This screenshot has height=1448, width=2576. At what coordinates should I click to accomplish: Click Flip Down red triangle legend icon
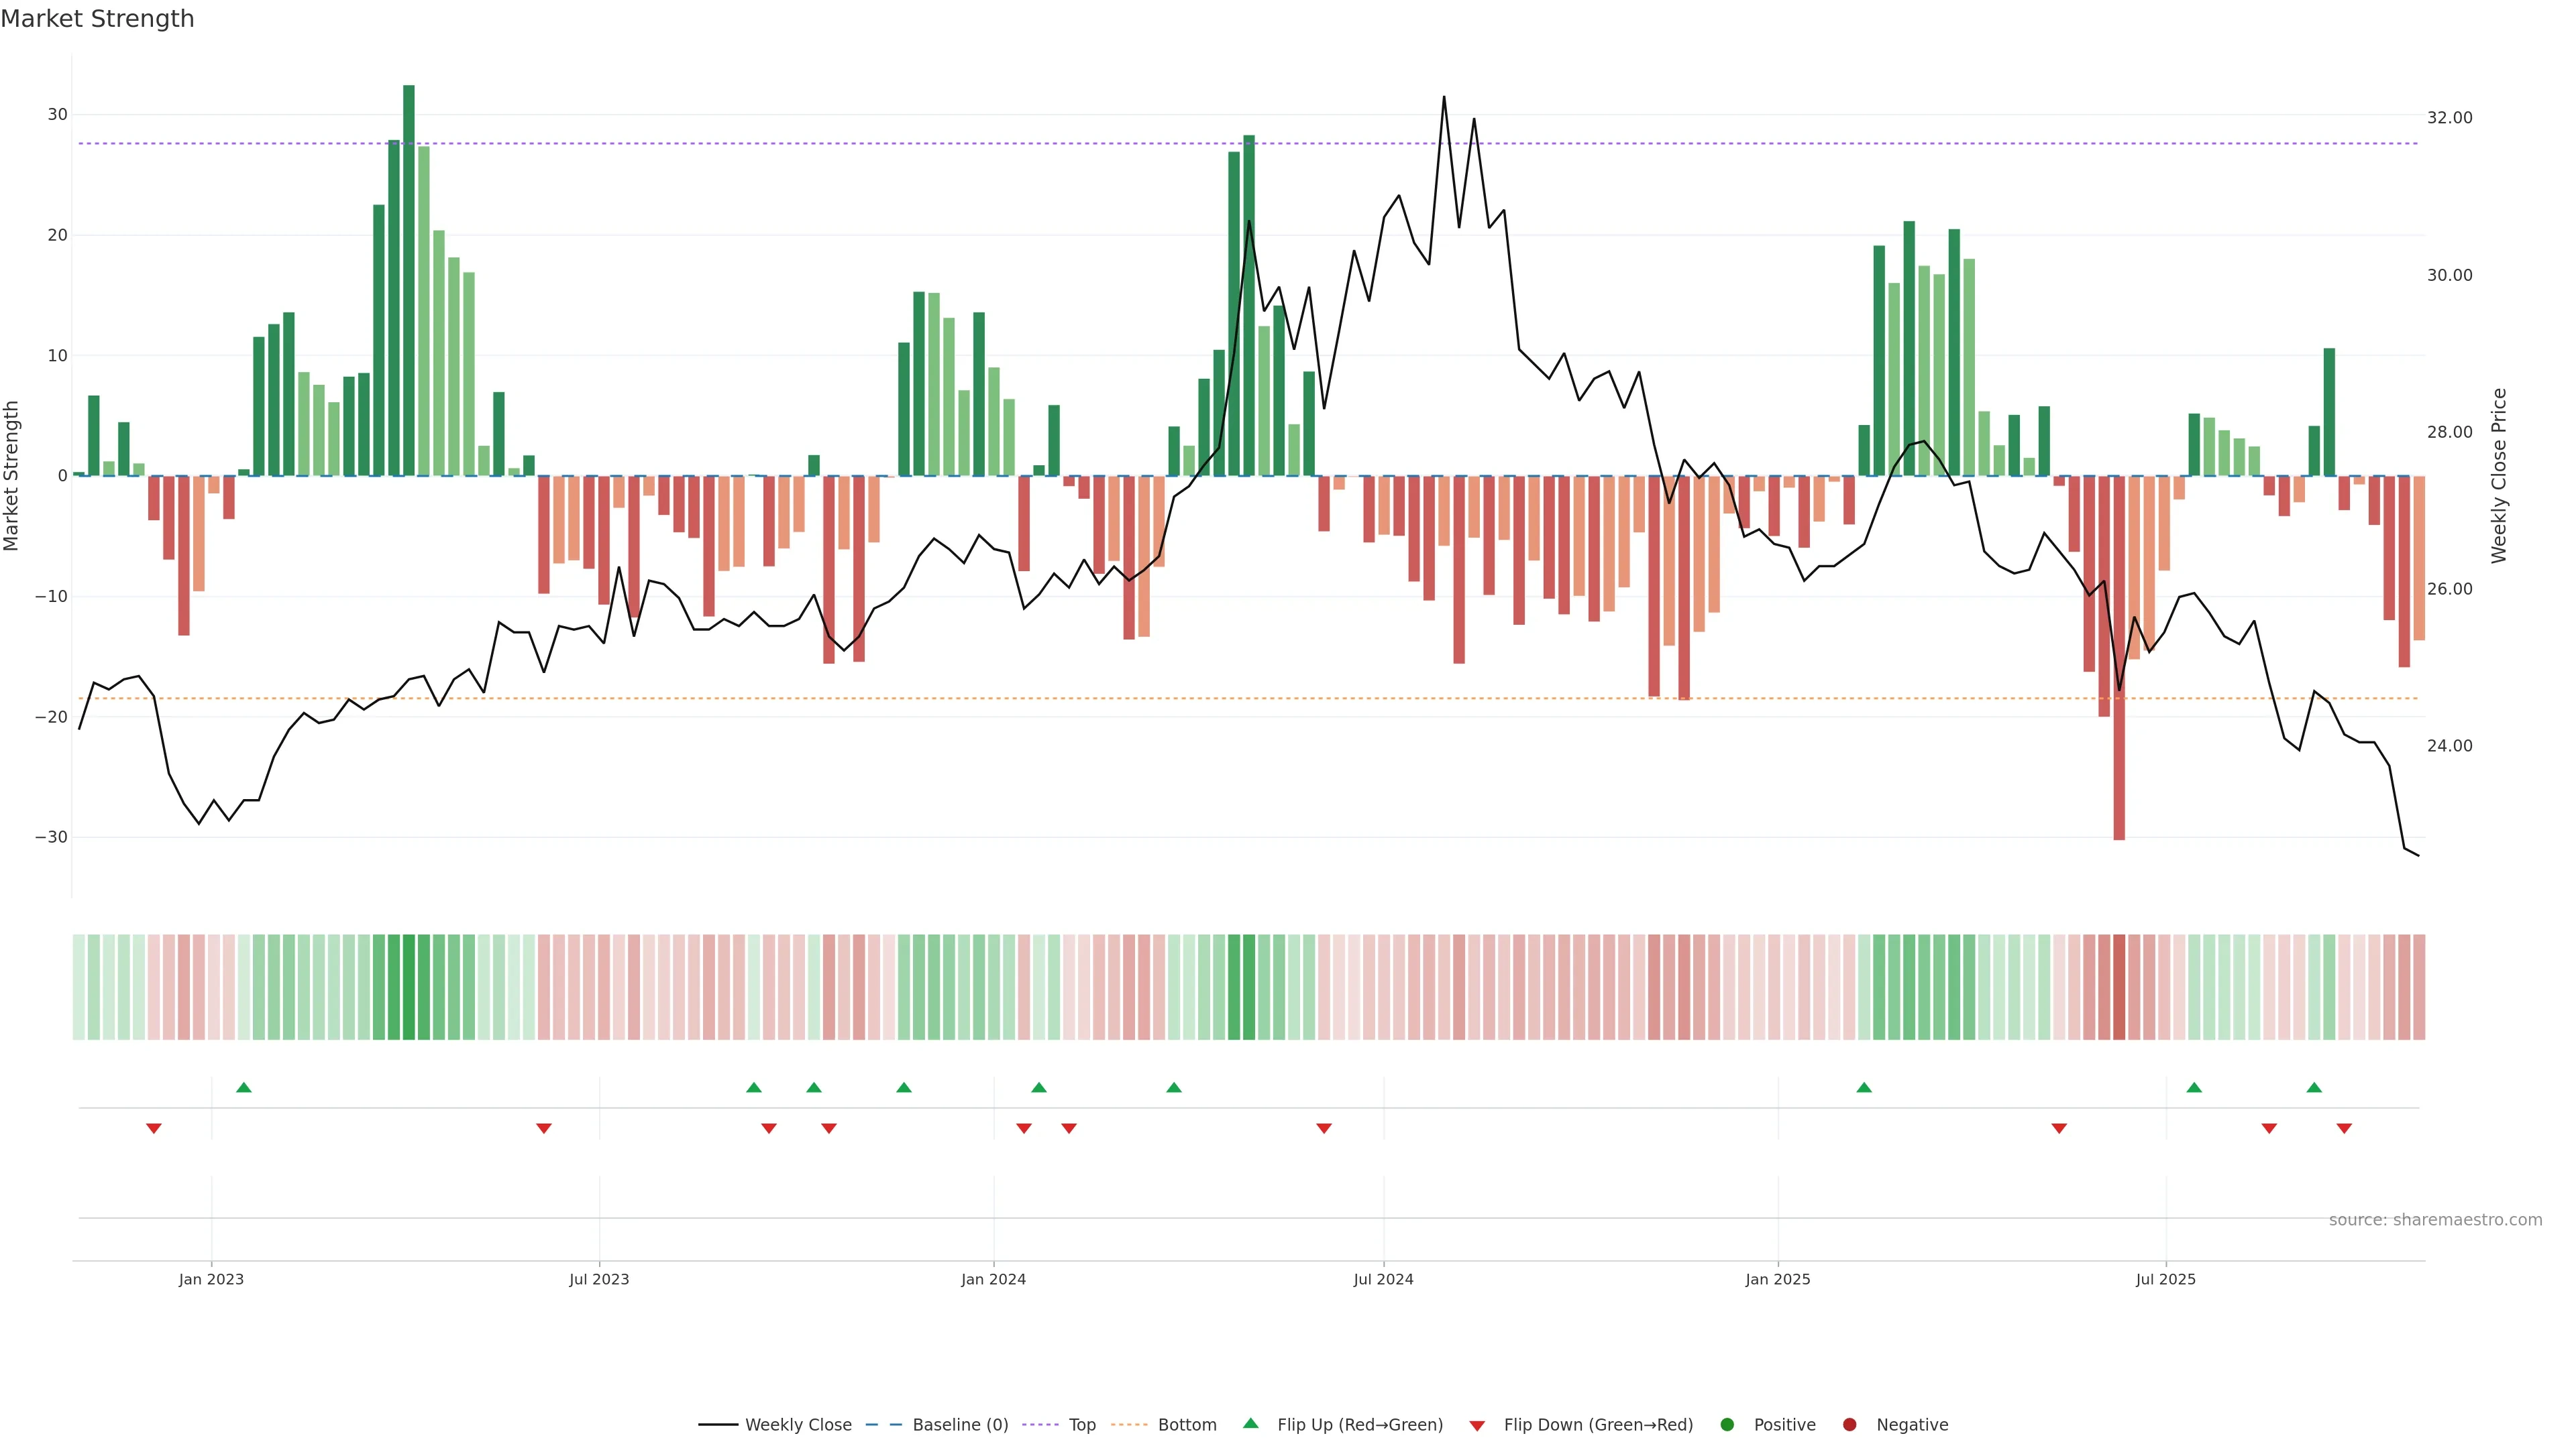coord(1477,1426)
